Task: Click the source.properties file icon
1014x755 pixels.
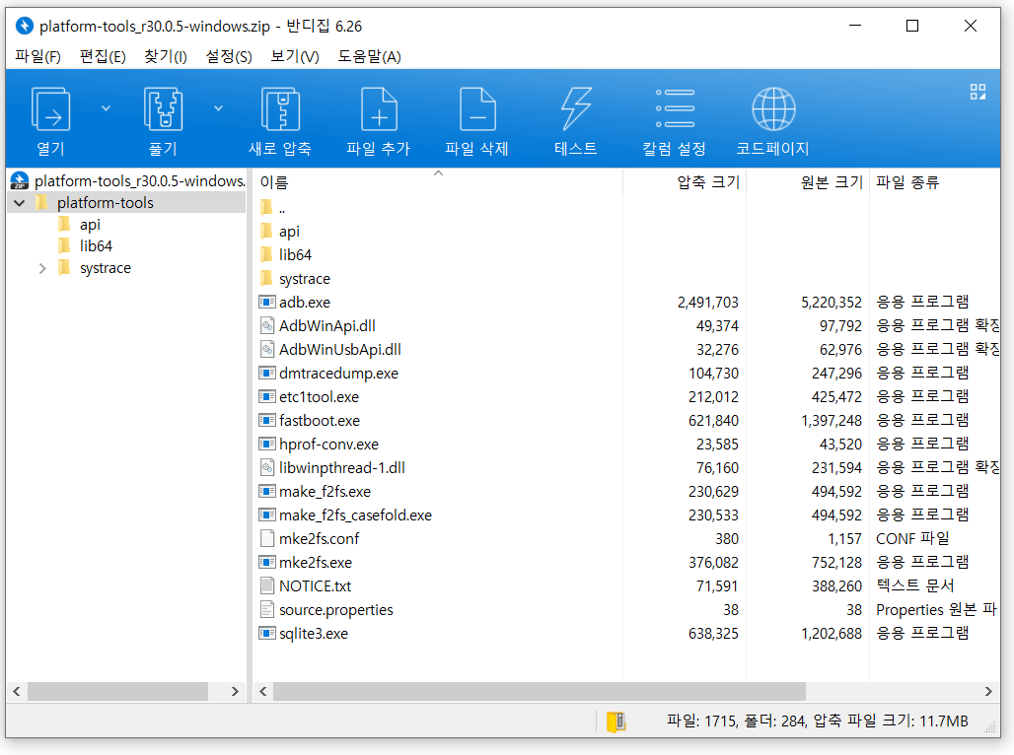Action: coord(267,609)
